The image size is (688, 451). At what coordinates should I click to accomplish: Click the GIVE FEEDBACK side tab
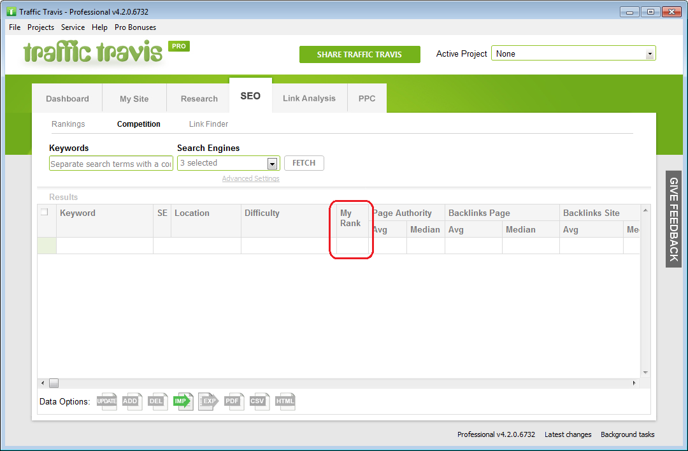point(673,219)
